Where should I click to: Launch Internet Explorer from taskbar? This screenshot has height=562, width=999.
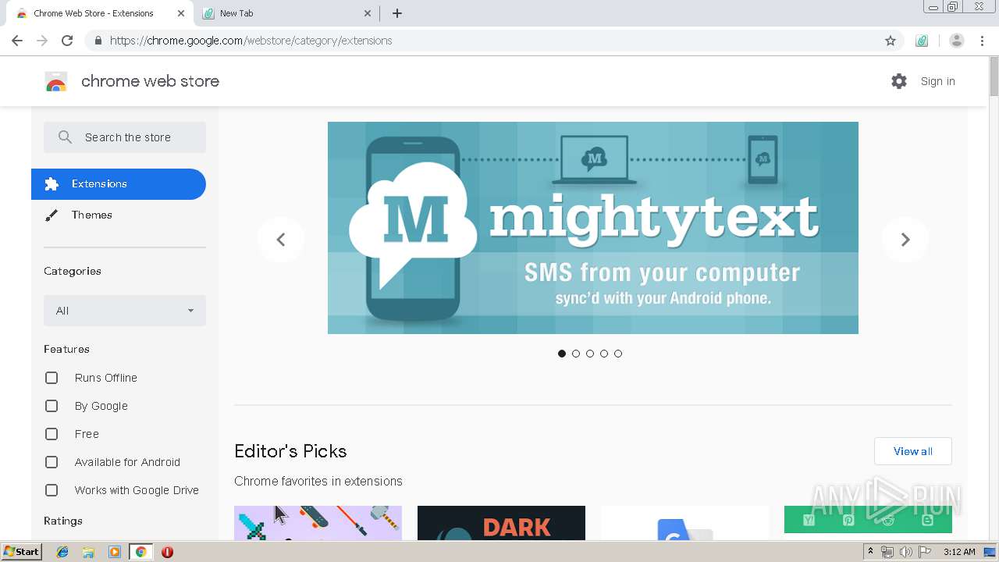click(x=62, y=552)
